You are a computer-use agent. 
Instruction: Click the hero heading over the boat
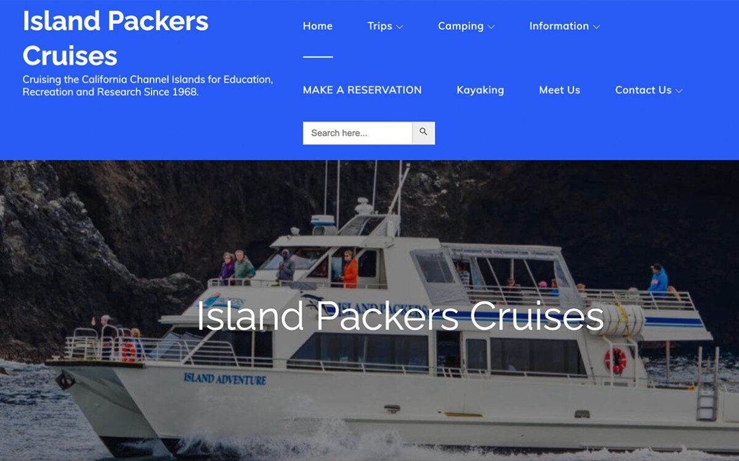(x=400, y=316)
